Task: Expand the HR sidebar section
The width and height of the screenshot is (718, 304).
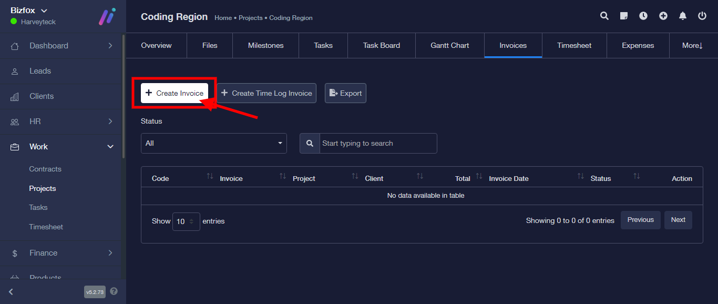Action: (62, 121)
